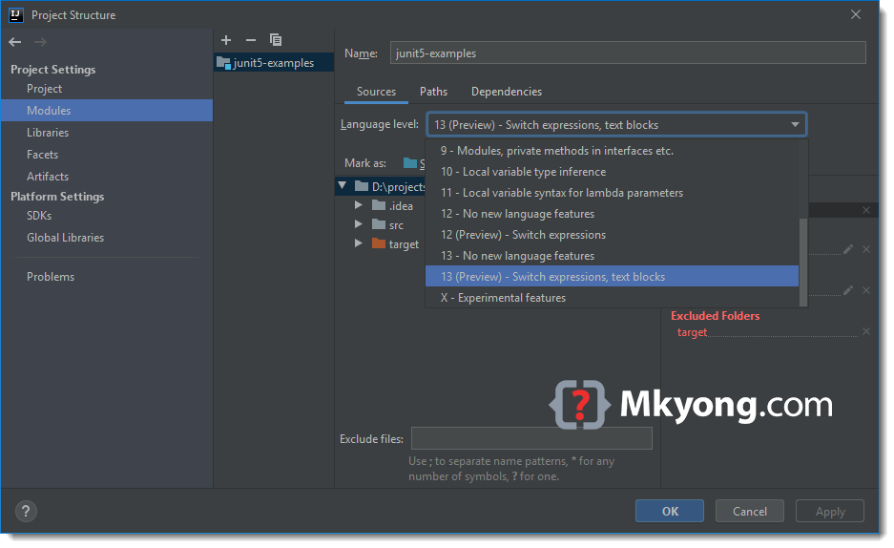This screenshot has width=894, height=548.
Task: Open Project settings page
Action: point(45,89)
